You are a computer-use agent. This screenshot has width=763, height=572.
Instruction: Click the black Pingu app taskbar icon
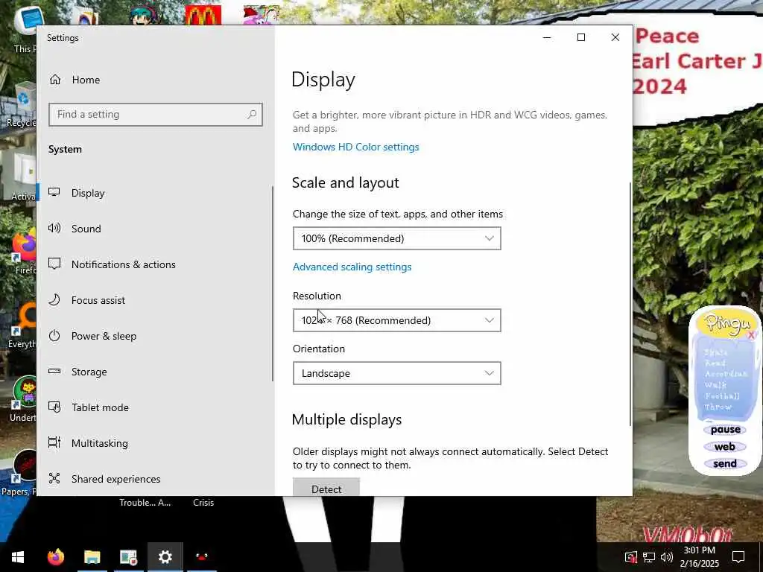tap(201, 557)
